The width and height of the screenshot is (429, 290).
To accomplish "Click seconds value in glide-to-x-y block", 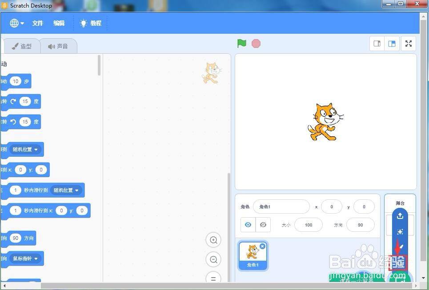I will [x=16, y=211].
